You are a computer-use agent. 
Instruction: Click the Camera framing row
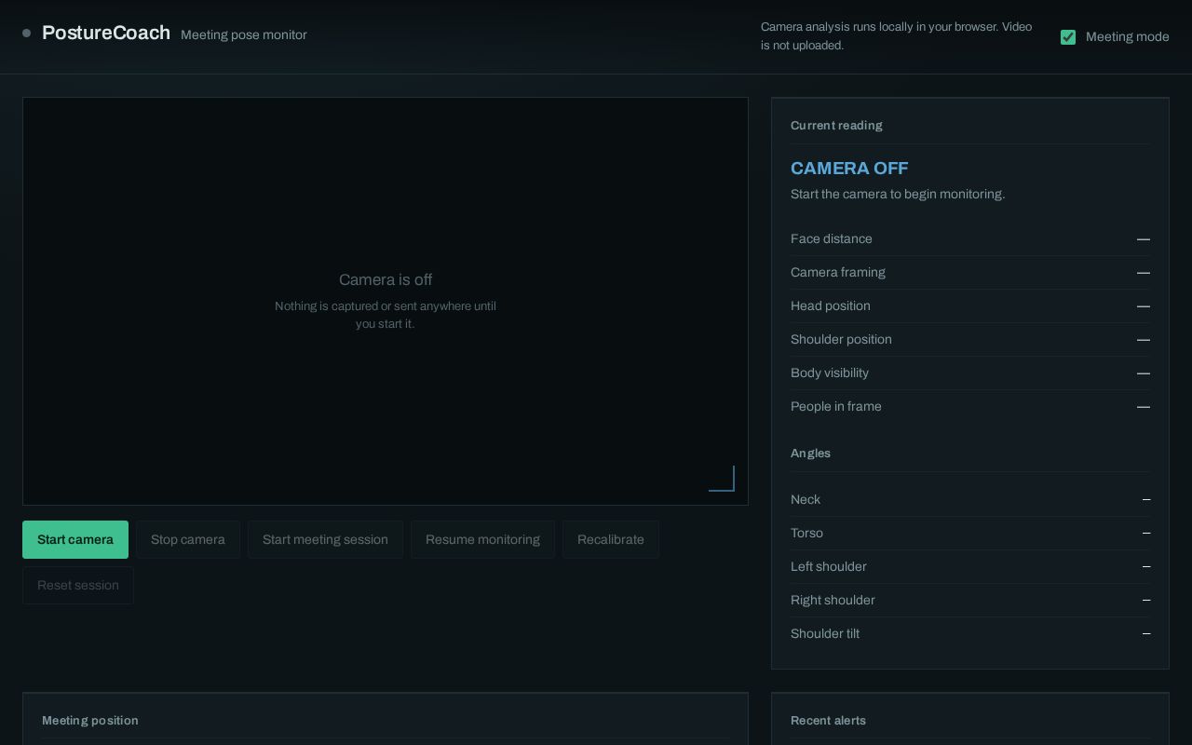coord(970,273)
